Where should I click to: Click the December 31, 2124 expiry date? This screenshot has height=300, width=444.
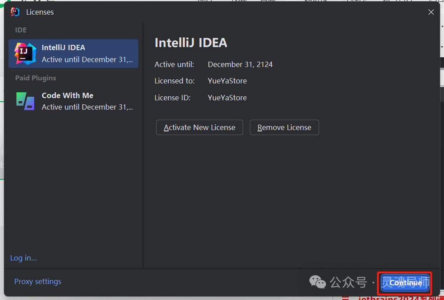click(x=240, y=64)
